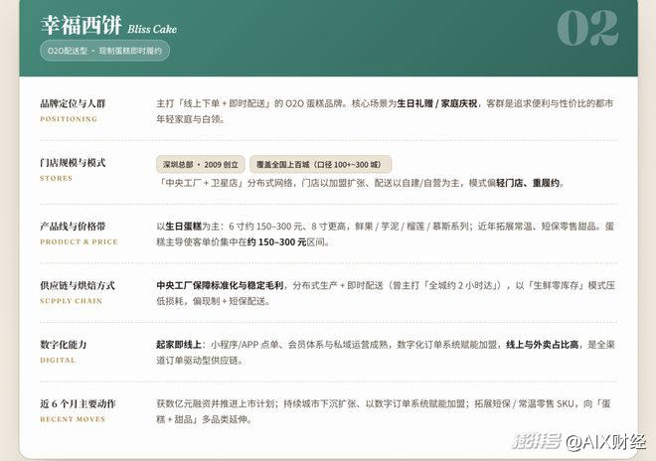Click the 覆盖全国上百城 badge
The image size is (656, 461).
point(320,164)
